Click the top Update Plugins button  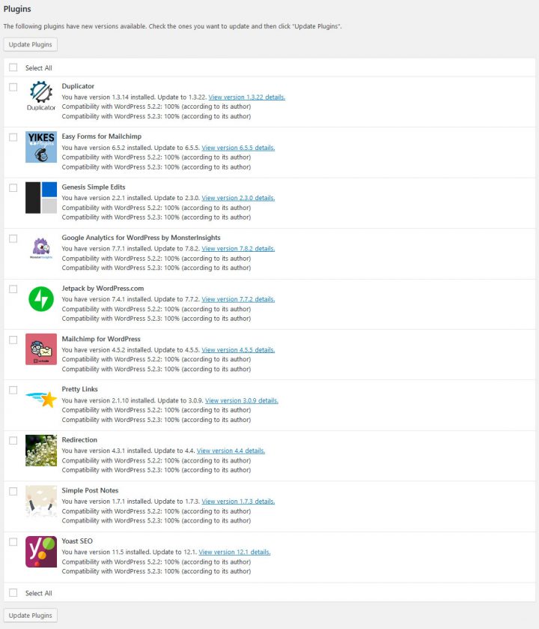pyautogui.click(x=31, y=44)
